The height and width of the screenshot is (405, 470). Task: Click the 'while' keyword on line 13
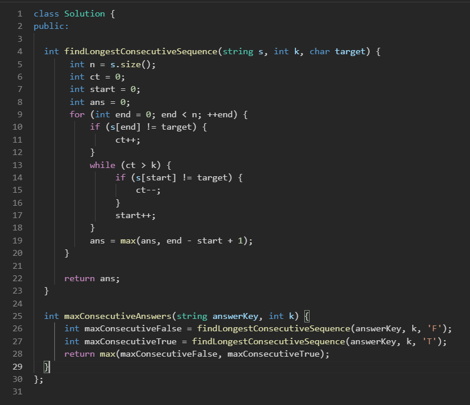[103, 165]
